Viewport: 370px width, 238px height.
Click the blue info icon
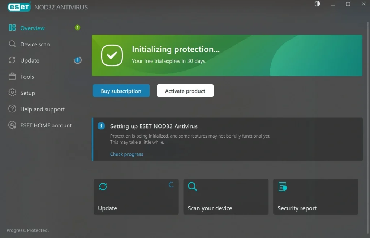(x=101, y=126)
